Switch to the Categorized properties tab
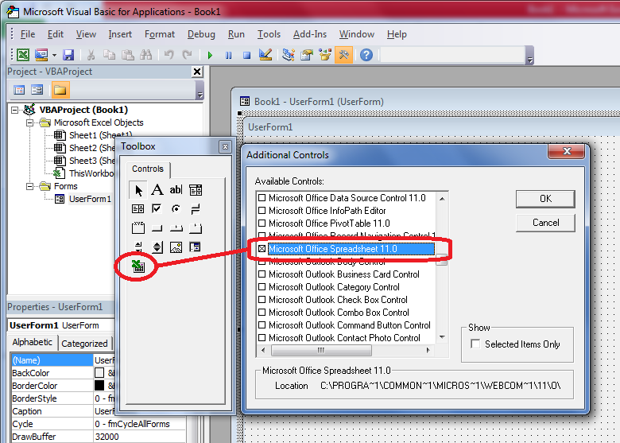Image resolution: width=620 pixels, height=443 pixels. [x=84, y=344]
